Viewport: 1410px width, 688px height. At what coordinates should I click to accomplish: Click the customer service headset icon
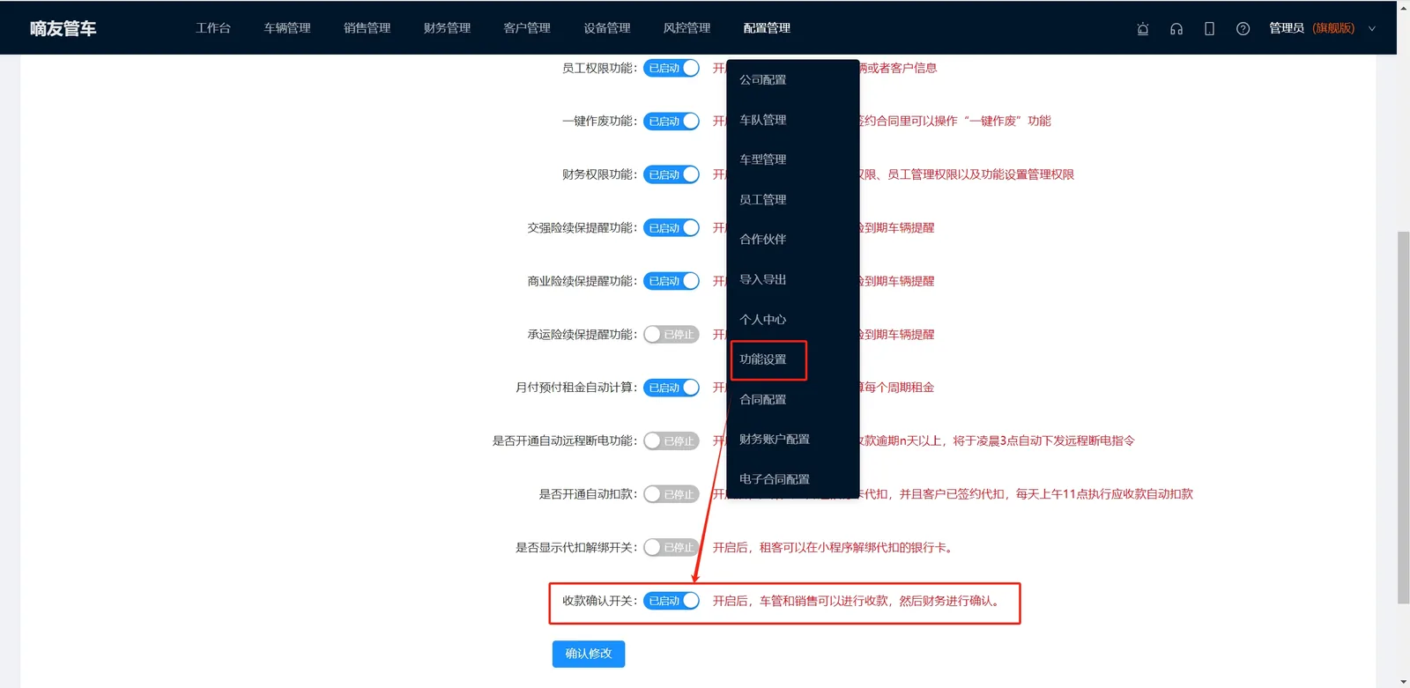1176,28
